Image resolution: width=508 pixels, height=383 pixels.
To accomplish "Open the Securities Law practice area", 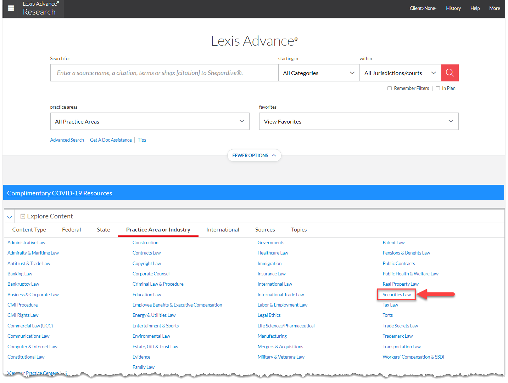I will tap(397, 295).
